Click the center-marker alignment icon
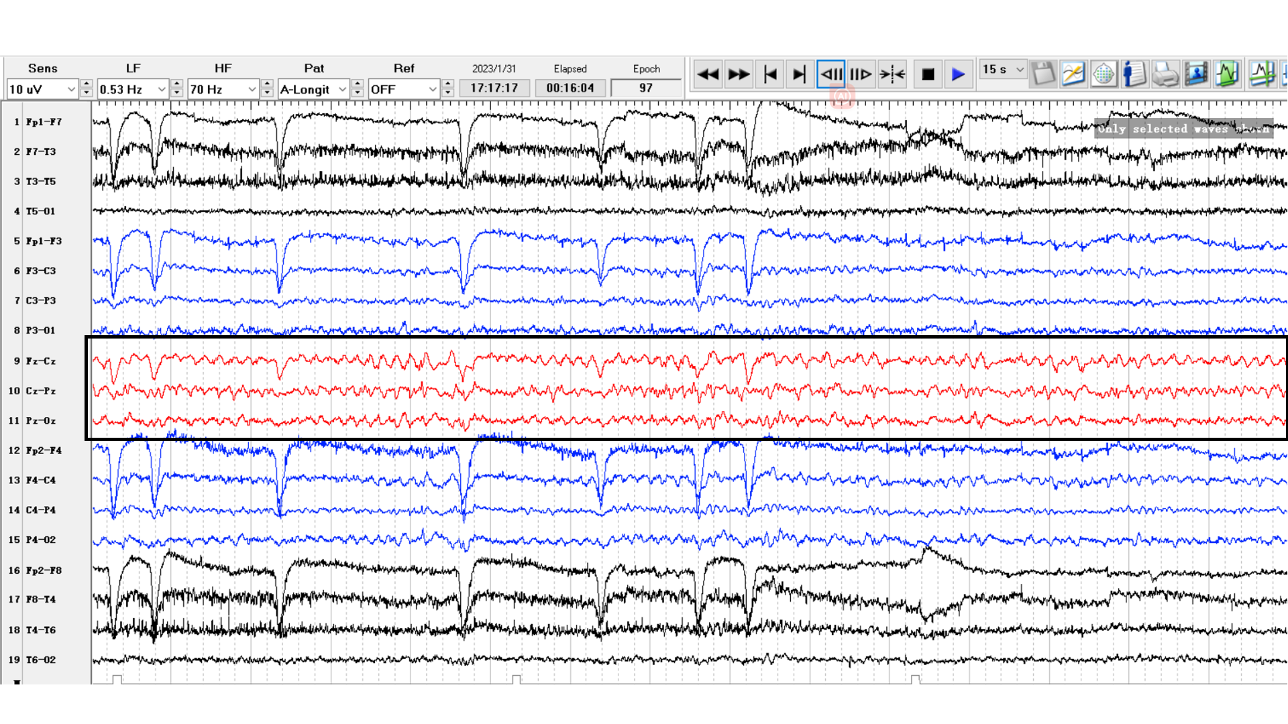 click(x=892, y=74)
